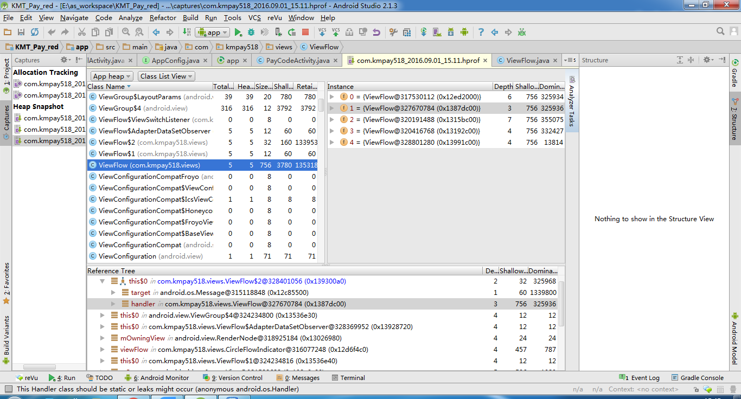Viewport: 741px width, 399px height.
Task: Toggle tool window buttons icon in status bar
Action: tap(8, 389)
